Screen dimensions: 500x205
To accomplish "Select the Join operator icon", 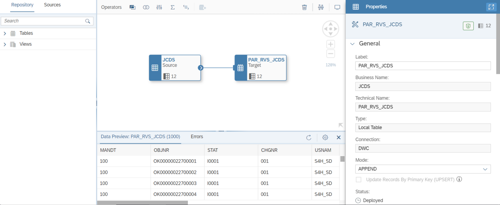I will tap(146, 7).
